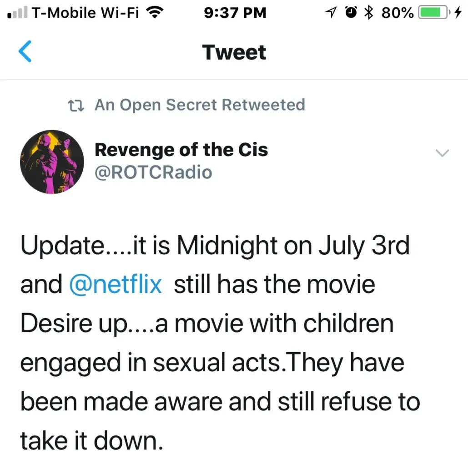Open the tweet options chevron menu
This screenshot has height=455, width=468.
[442, 153]
